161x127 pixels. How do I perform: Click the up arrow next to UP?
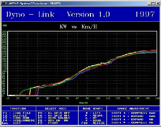[87, 118]
